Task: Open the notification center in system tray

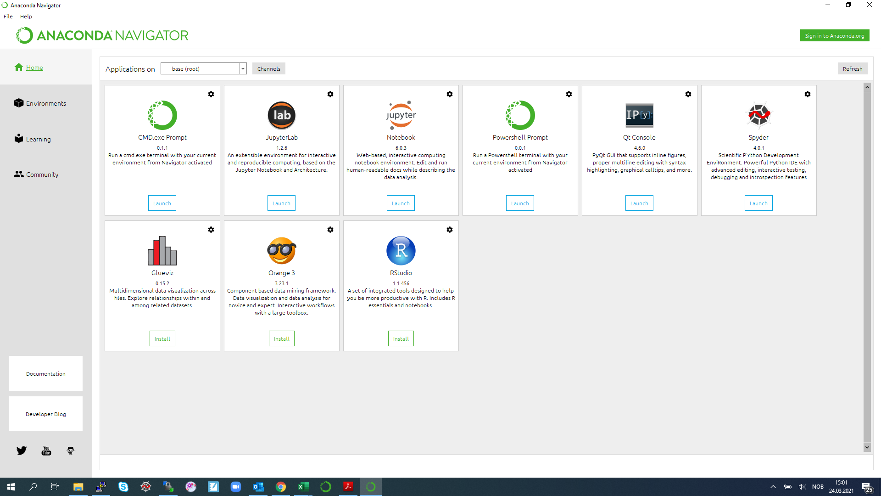Action: click(867, 487)
